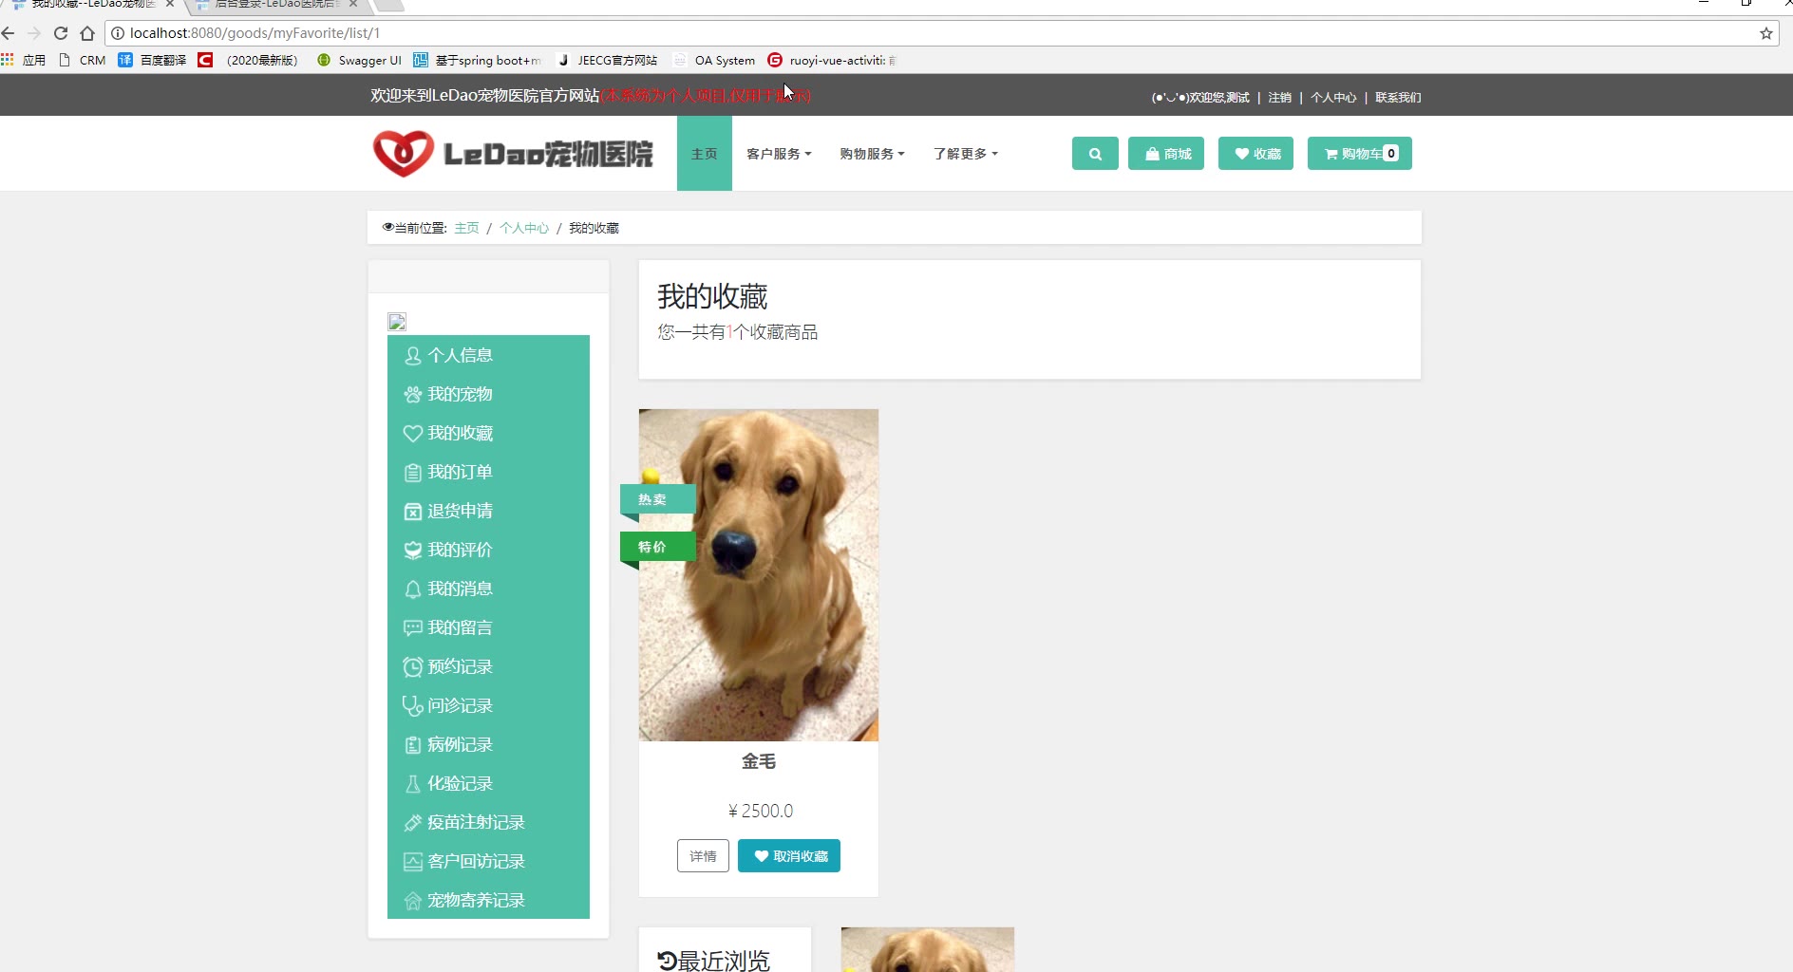Viewport: 1793px width, 972px height.
Task: Click the search magnifier button
Action: click(x=1095, y=154)
